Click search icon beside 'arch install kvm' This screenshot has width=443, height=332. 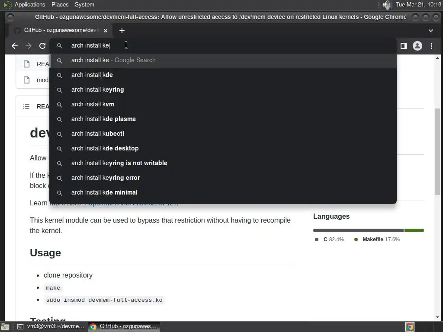pyautogui.click(x=60, y=105)
